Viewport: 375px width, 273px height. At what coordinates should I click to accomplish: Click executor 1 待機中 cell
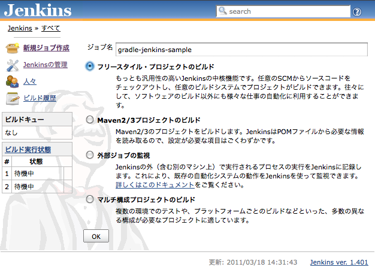pos(38,173)
